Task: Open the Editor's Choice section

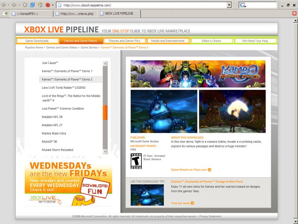Action: tap(212, 41)
